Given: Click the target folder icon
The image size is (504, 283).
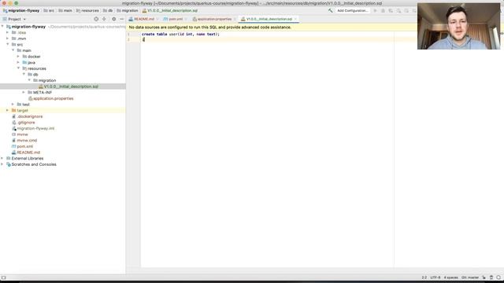Looking at the screenshot, I should 14,110.
